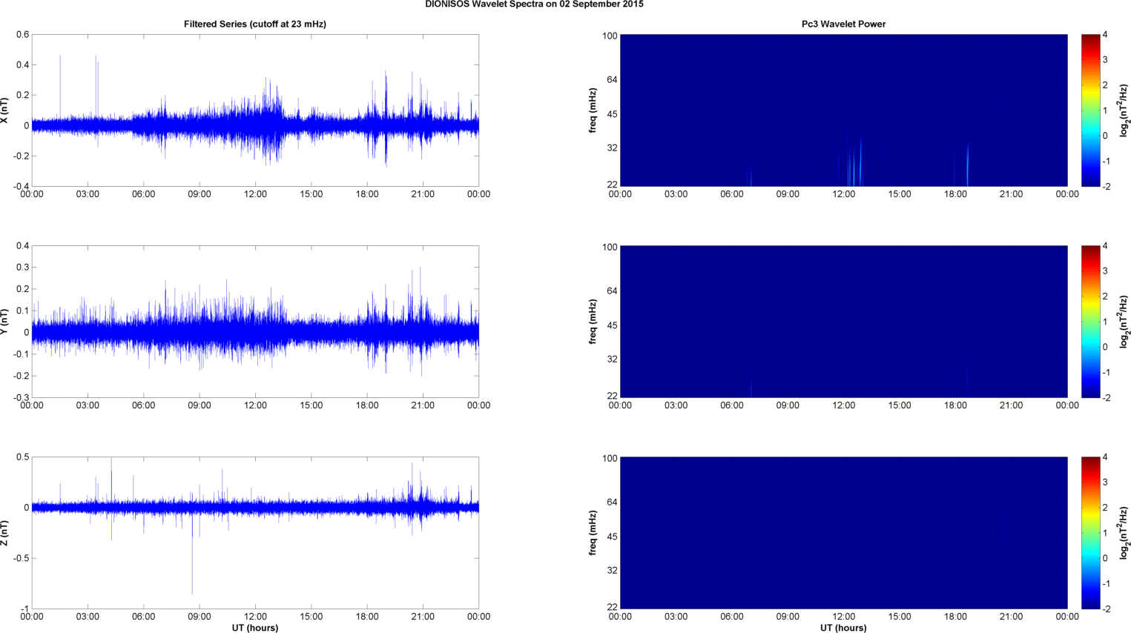Click the 4 tick on the top colorbar
The height and width of the screenshot is (633, 1131).
click(x=1105, y=35)
